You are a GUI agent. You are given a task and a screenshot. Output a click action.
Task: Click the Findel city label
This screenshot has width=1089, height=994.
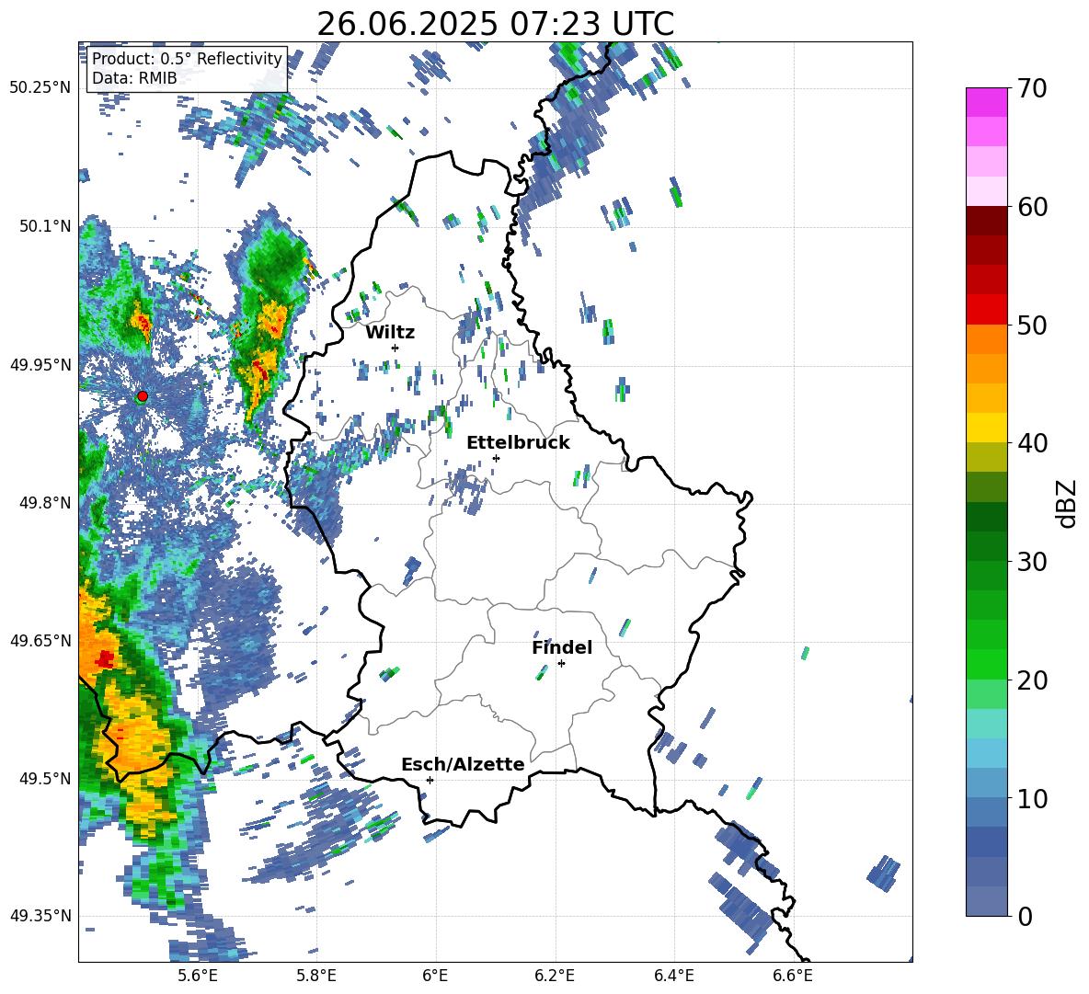click(562, 647)
